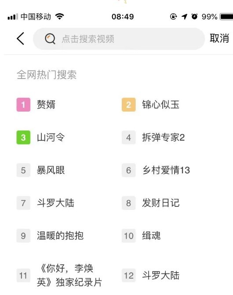This screenshot has height=295, width=233.
Task: Tap the 取消 cancel button
Action: [x=219, y=38]
